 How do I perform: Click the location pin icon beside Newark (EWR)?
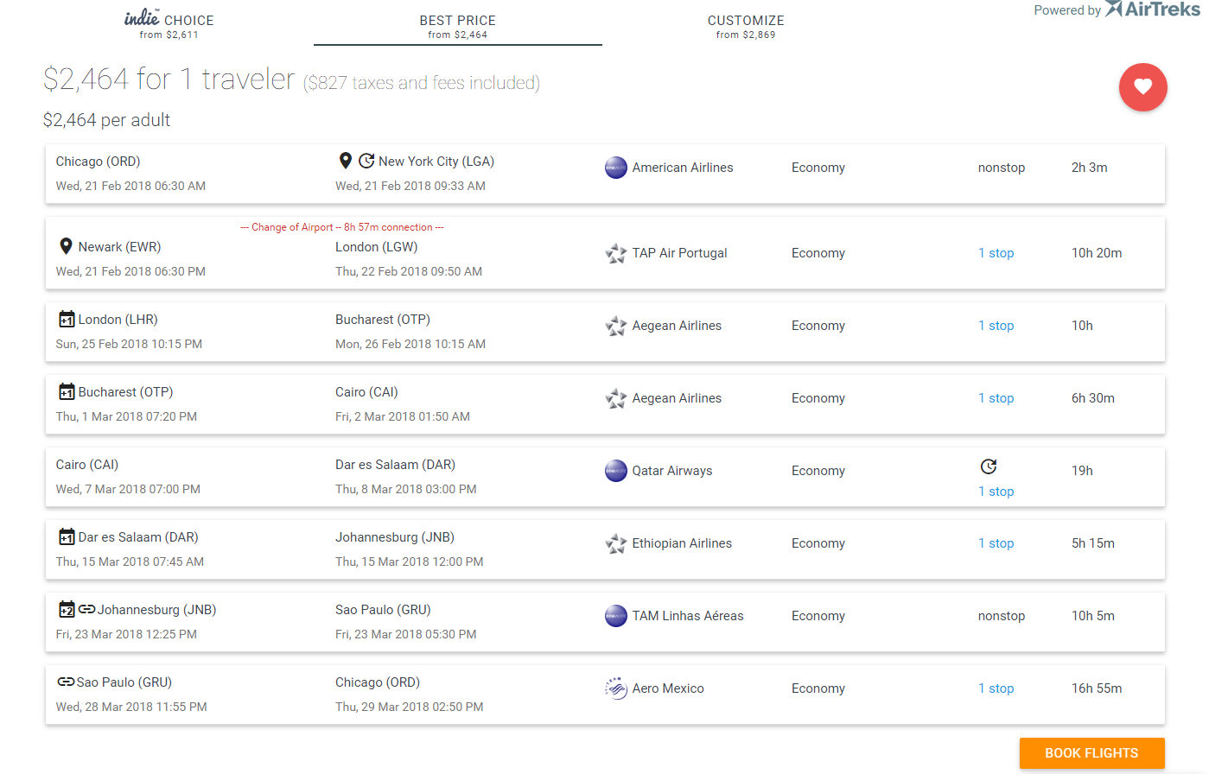[66, 246]
